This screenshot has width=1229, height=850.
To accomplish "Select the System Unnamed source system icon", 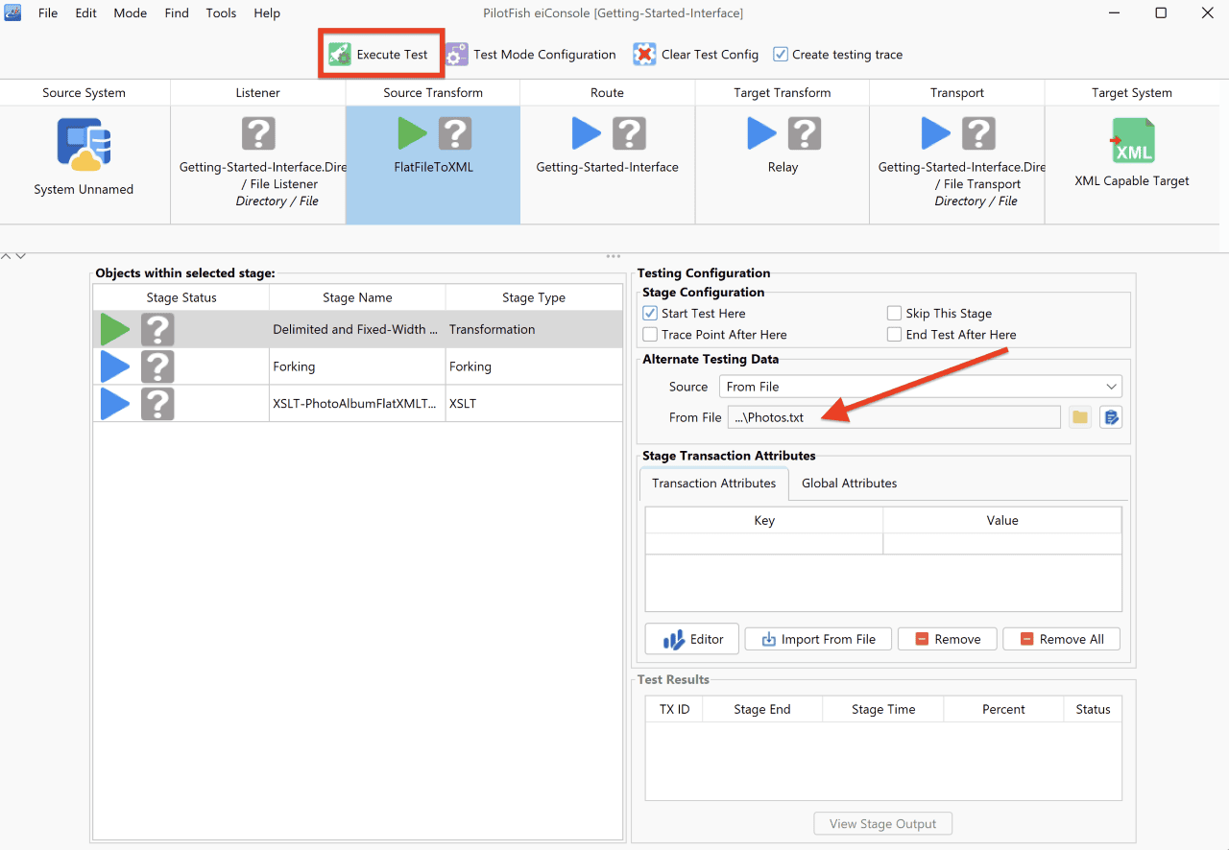I will click(84, 145).
